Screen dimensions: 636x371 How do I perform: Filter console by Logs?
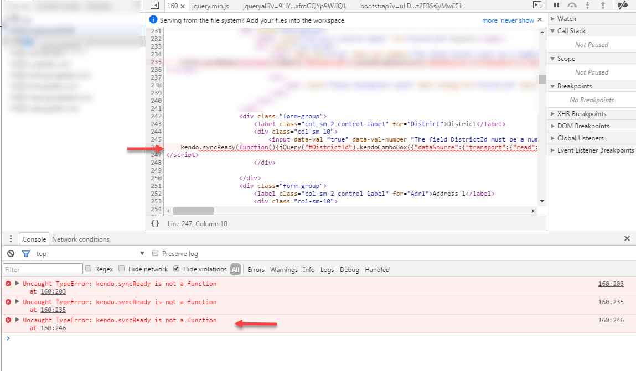[327, 269]
